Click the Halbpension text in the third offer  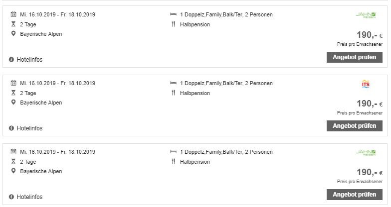[x=196, y=162]
